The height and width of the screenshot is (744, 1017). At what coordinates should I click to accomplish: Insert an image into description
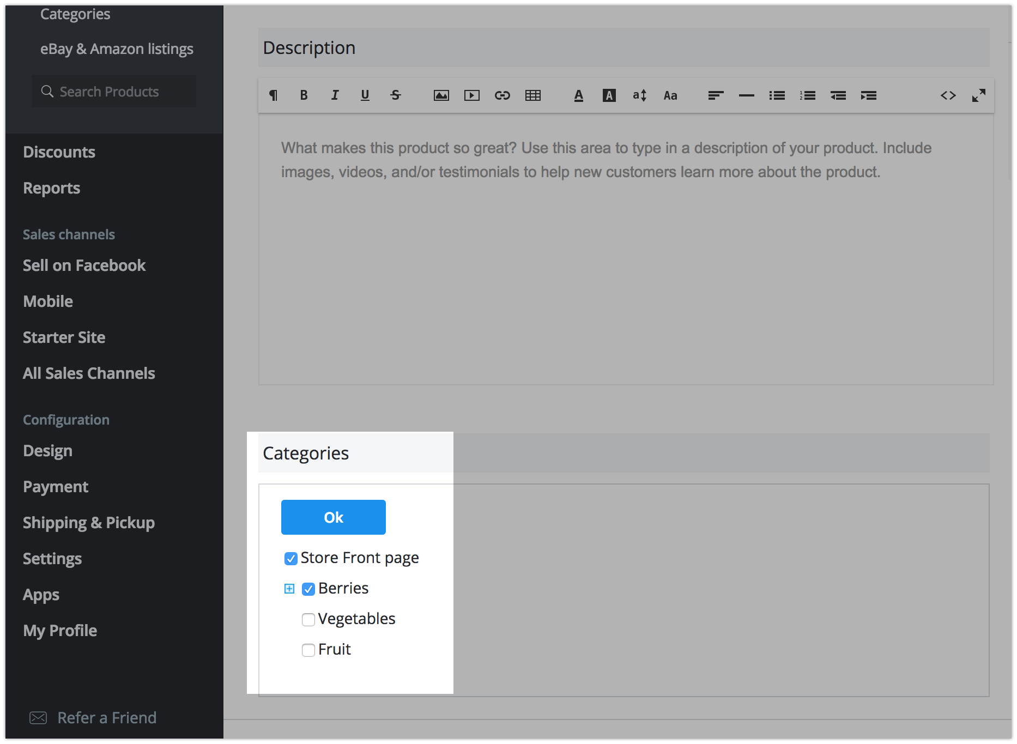click(x=441, y=95)
